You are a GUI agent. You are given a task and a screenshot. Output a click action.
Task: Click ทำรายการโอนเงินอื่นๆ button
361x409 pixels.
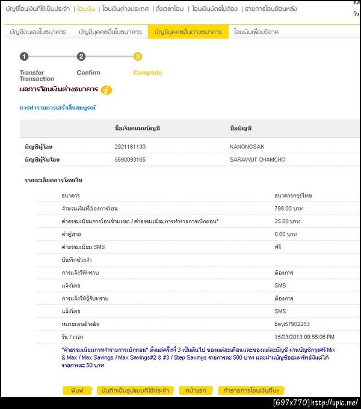[x=251, y=390]
